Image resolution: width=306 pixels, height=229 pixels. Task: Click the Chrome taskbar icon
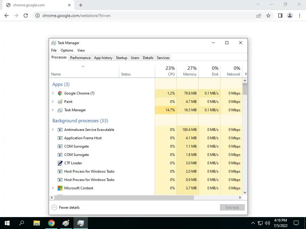tap(51, 223)
